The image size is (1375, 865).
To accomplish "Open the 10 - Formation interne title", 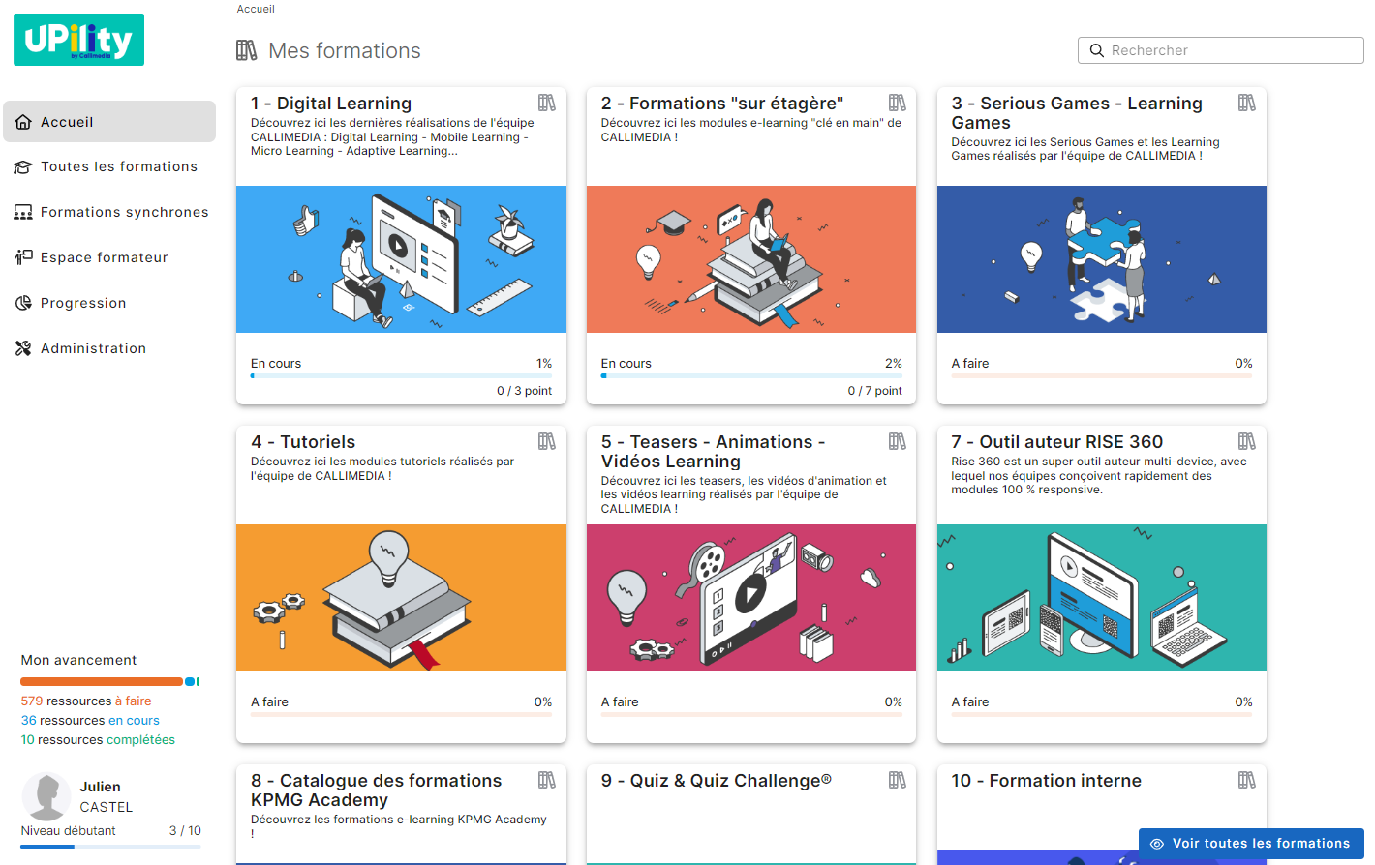I will pyautogui.click(x=1047, y=781).
